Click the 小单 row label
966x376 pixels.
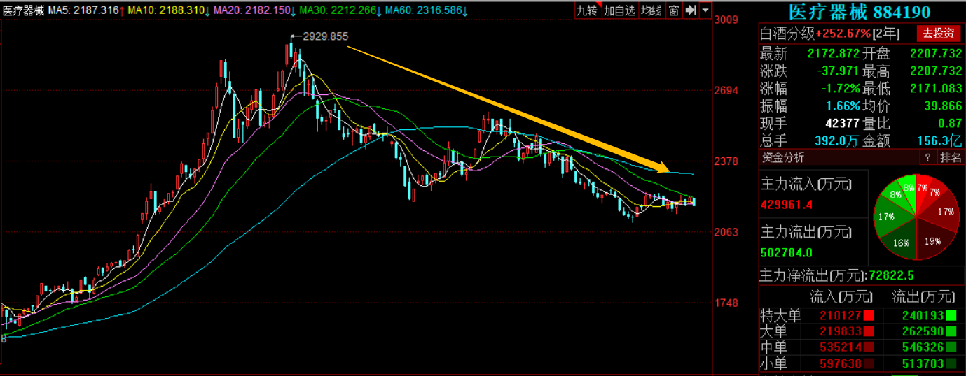[774, 363]
